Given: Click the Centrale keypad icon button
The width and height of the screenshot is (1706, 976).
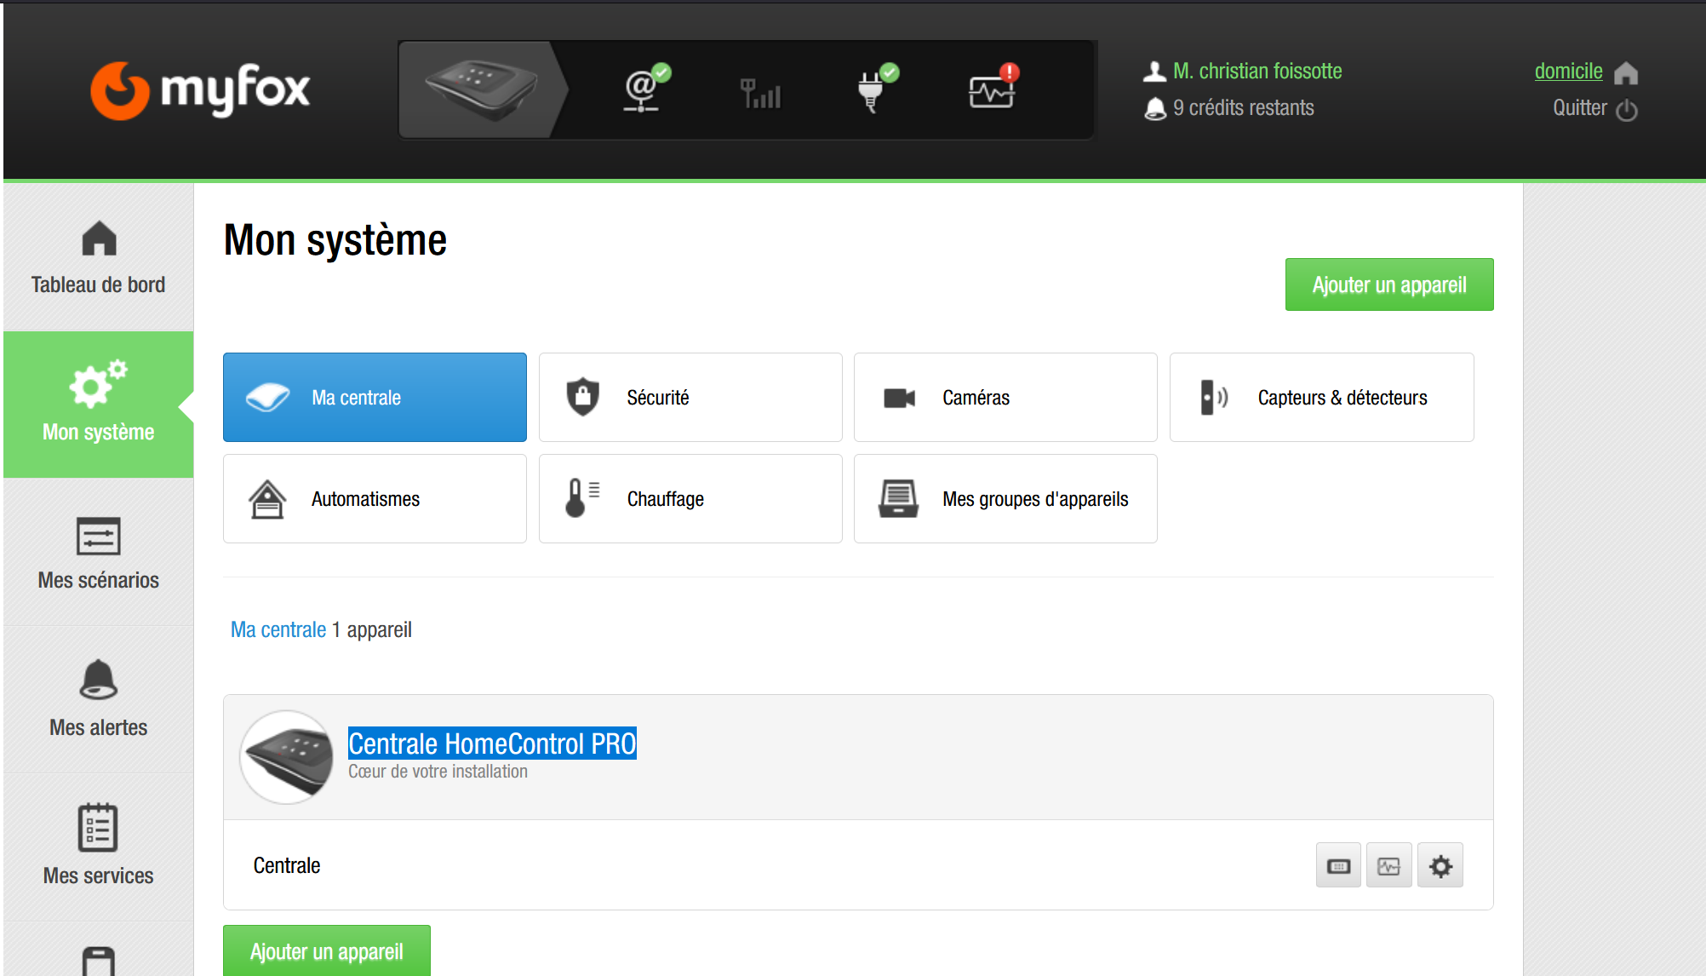Looking at the screenshot, I should pyautogui.click(x=1338, y=866).
